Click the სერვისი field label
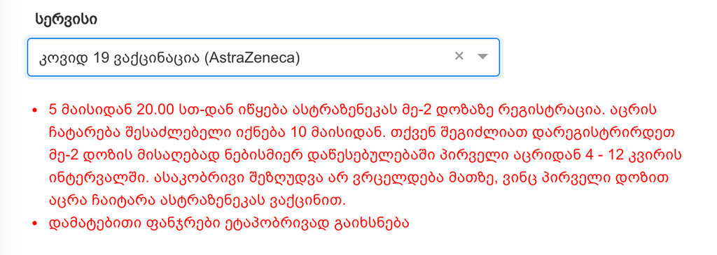The image size is (717, 255). pos(66,19)
